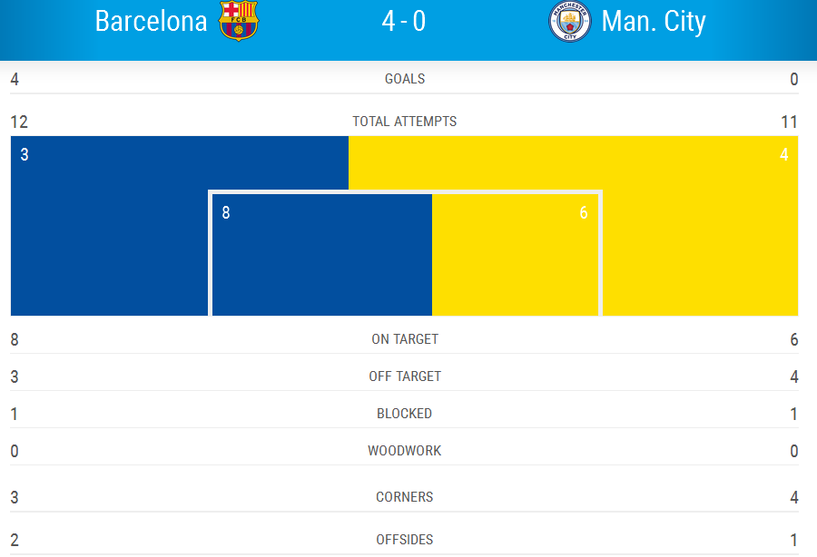This screenshot has height=557, width=817.
Task: Click the CORNERS row label
Action: (x=405, y=497)
